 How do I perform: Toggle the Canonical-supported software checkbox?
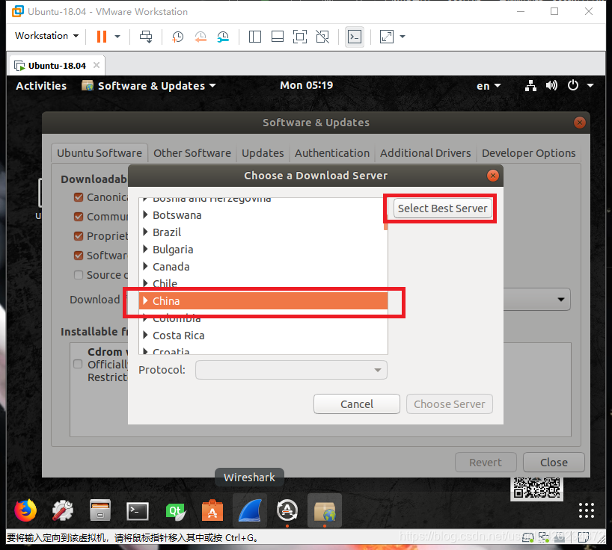79,197
